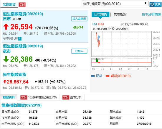Click the 夜市期货成交 value 40,639
The image size is (162, 129).
coord(33,118)
